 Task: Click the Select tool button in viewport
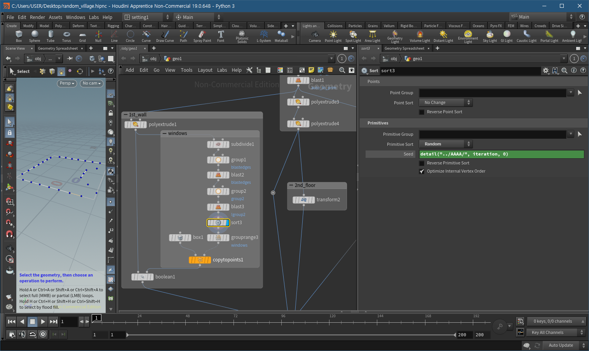tap(20, 71)
